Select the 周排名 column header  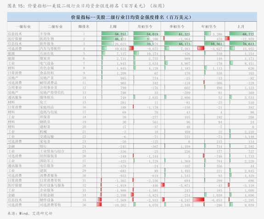pyautogui.click(x=84, y=27)
